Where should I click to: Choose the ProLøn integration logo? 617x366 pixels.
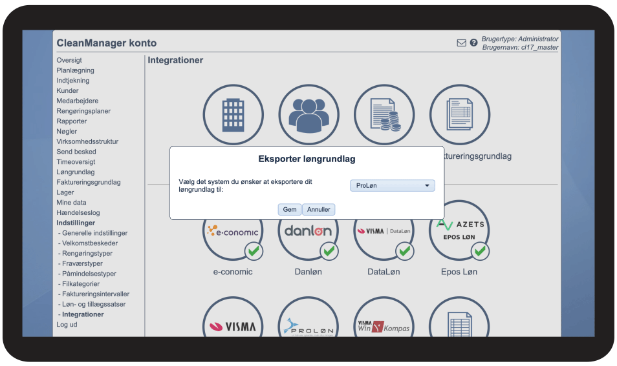[x=308, y=326]
